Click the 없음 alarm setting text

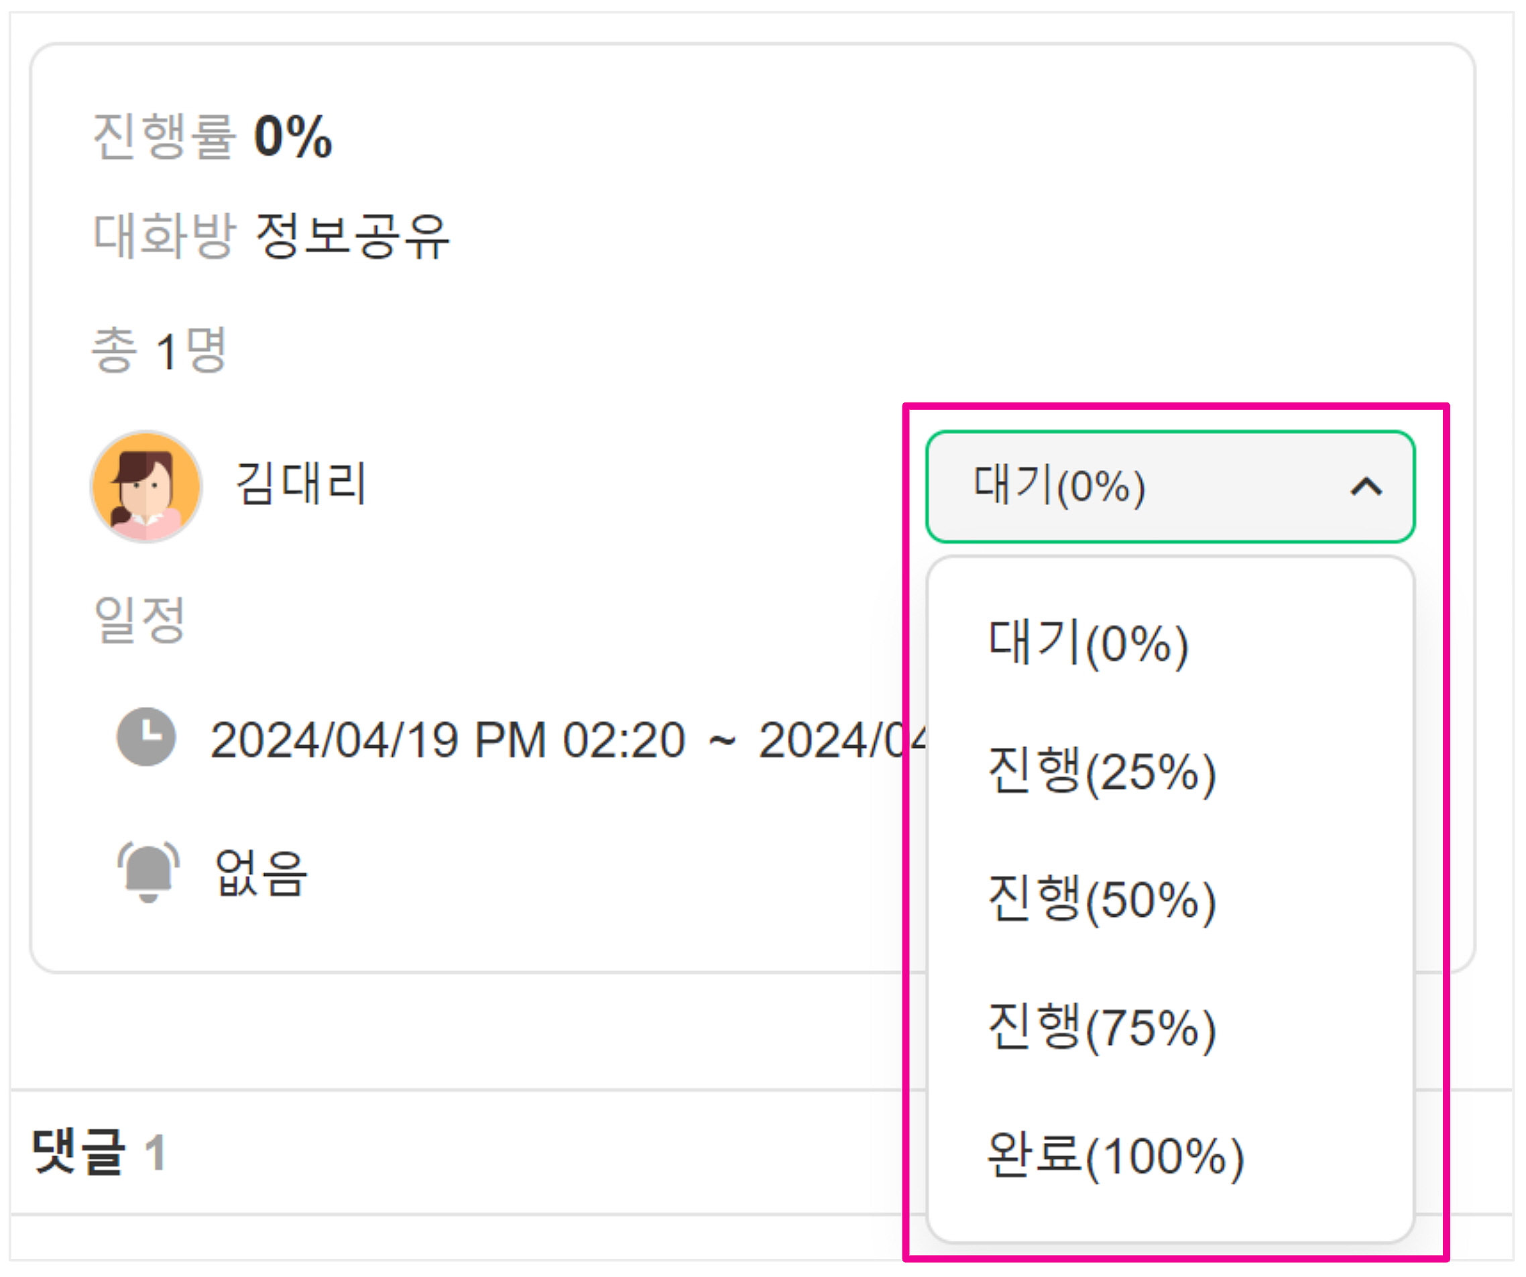[261, 873]
